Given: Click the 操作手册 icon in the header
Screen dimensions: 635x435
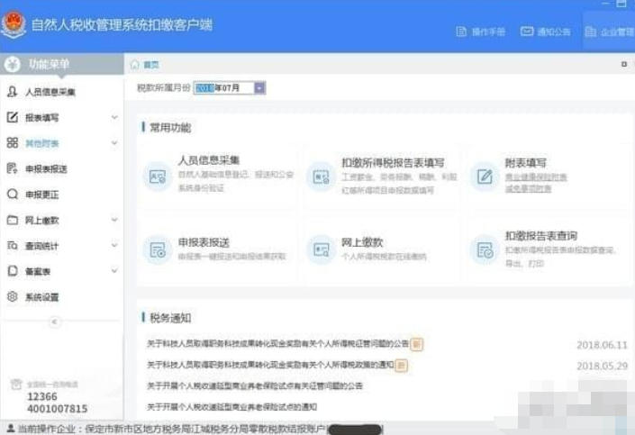Looking at the screenshot, I should [461, 32].
